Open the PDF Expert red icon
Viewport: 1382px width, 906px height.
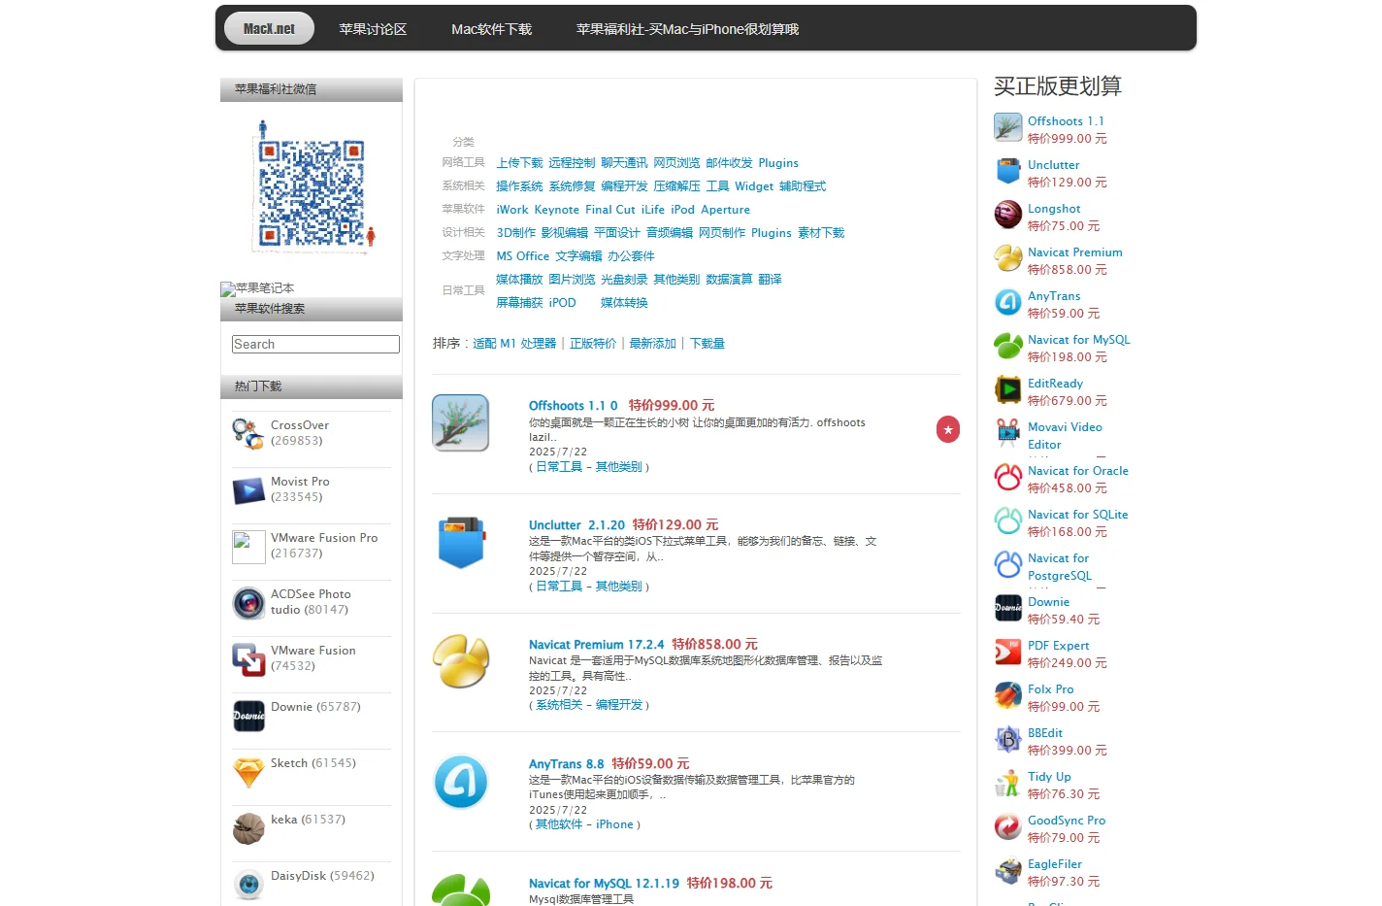click(x=1008, y=652)
